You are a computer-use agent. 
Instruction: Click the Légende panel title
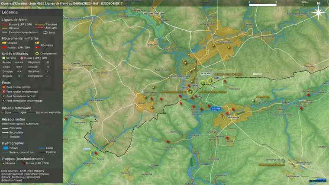coord(10,12)
